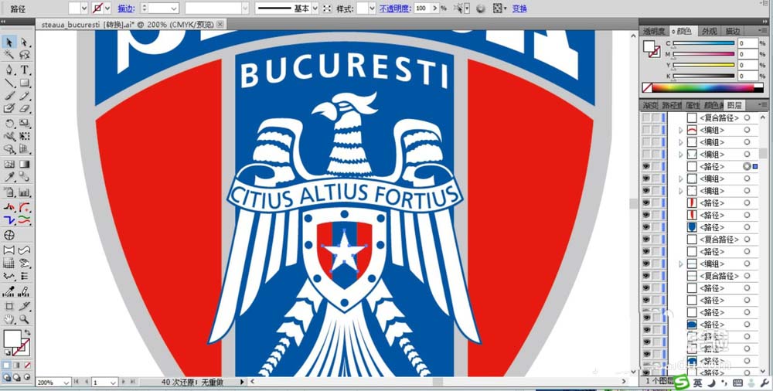This screenshot has width=773, height=391.
Task: Open the stroke weight dropdown
Action: pyautogui.click(x=174, y=8)
